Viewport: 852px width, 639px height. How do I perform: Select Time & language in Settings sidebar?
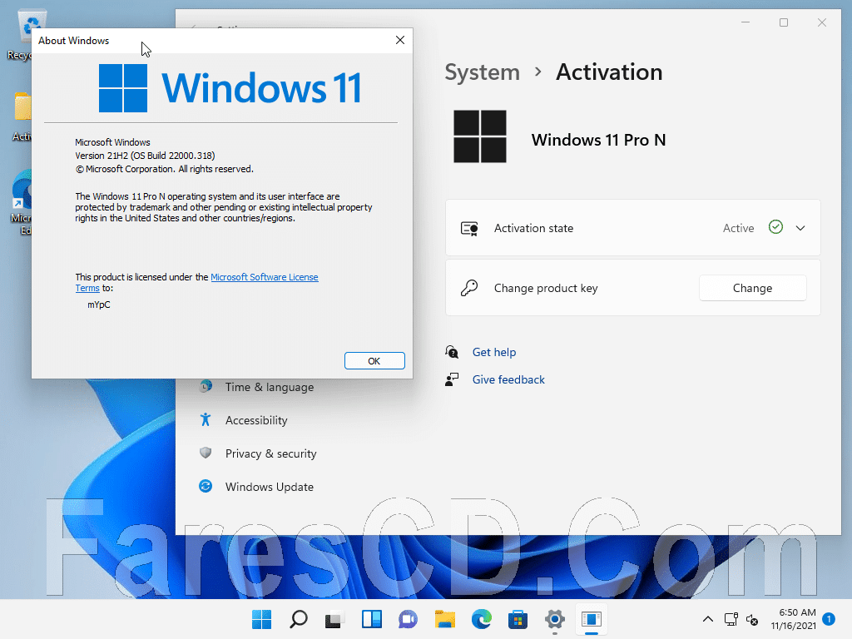[x=270, y=387]
